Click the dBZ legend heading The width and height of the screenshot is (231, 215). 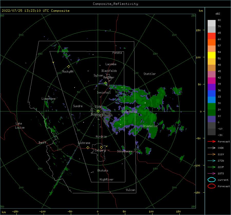pos(218,14)
